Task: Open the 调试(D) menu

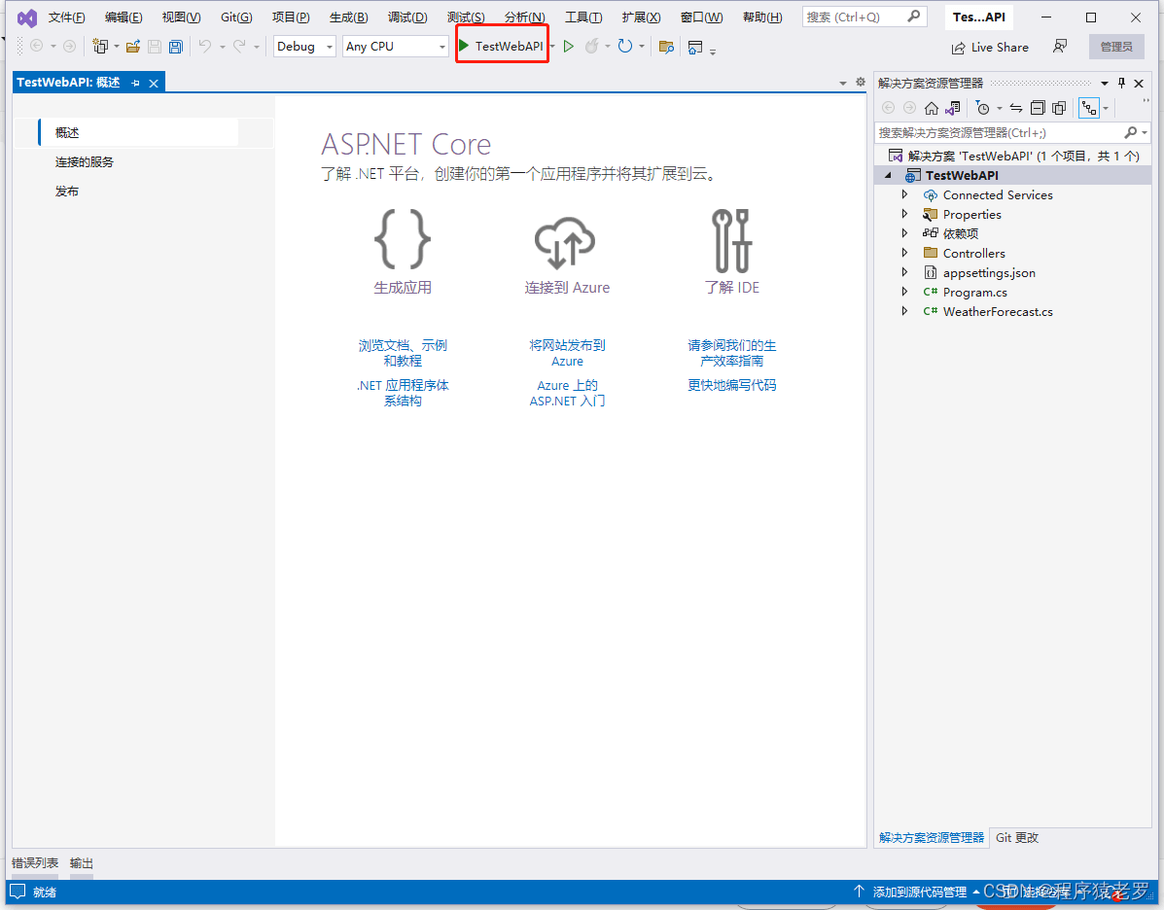Action: click(x=407, y=17)
